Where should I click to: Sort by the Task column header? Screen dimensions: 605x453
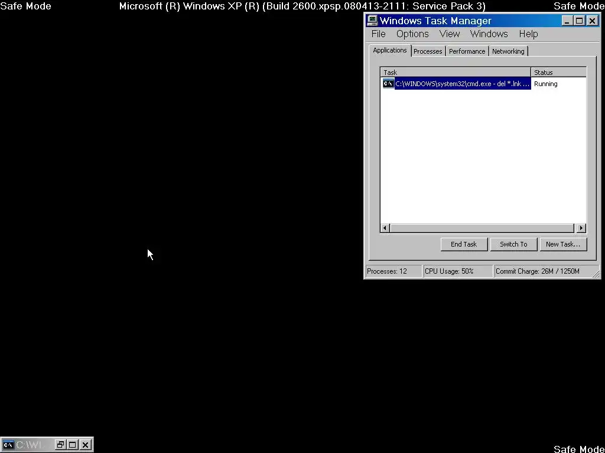(x=456, y=73)
